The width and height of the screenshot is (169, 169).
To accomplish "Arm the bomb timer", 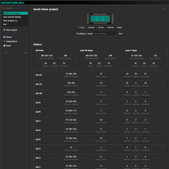I will click(x=121, y=34).
